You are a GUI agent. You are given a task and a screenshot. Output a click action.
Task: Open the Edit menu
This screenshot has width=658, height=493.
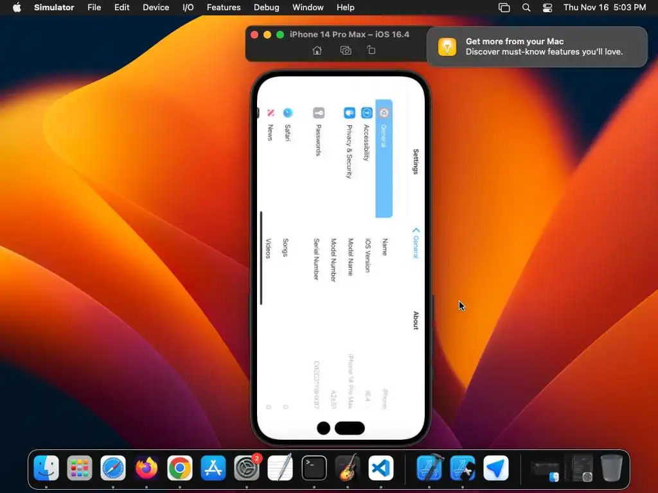[x=121, y=8]
